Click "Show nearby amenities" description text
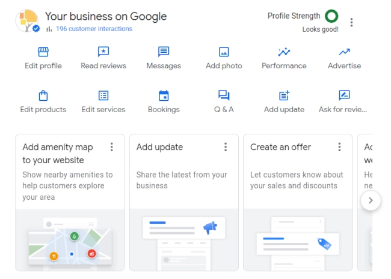This screenshot has height=279, width=391. click(x=67, y=186)
